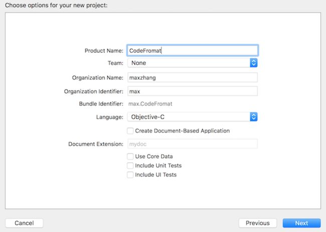Viewport: 326px width, 232px height.
Task: Open the Team dropdown showing None
Action: click(x=192, y=63)
